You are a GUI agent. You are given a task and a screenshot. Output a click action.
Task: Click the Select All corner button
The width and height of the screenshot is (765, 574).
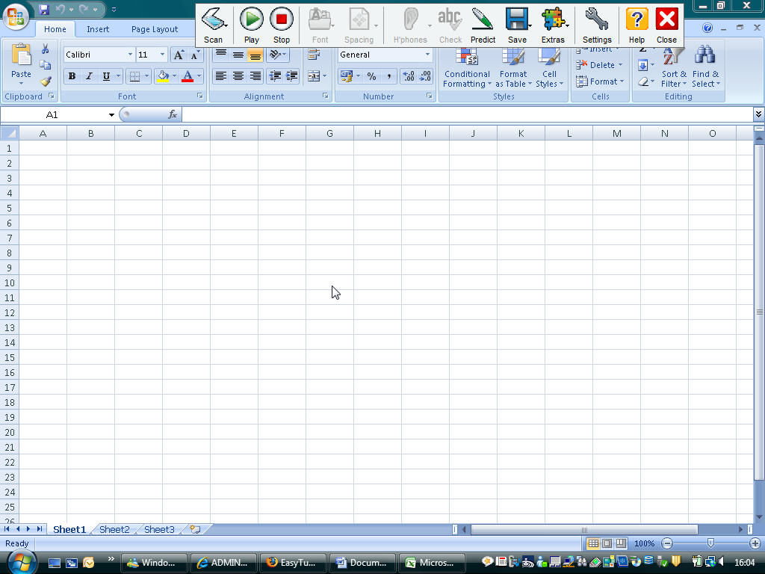(x=9, y=133)
